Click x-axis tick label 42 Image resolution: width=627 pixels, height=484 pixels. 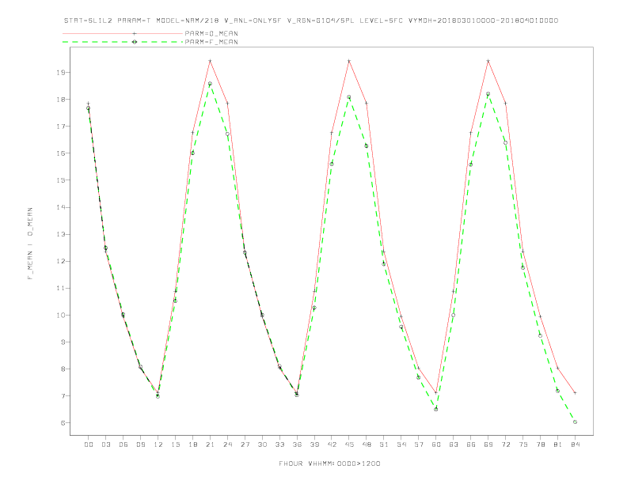pos(332,444)
